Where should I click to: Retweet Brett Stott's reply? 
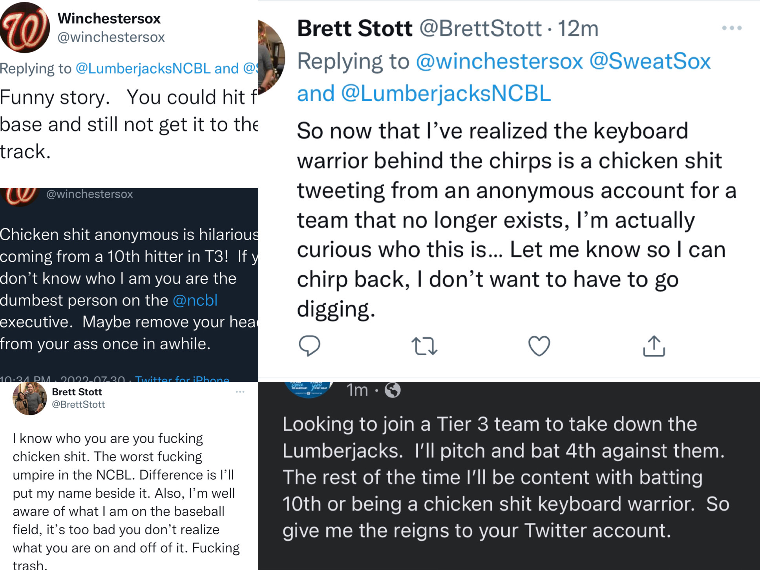coord(424,346)
